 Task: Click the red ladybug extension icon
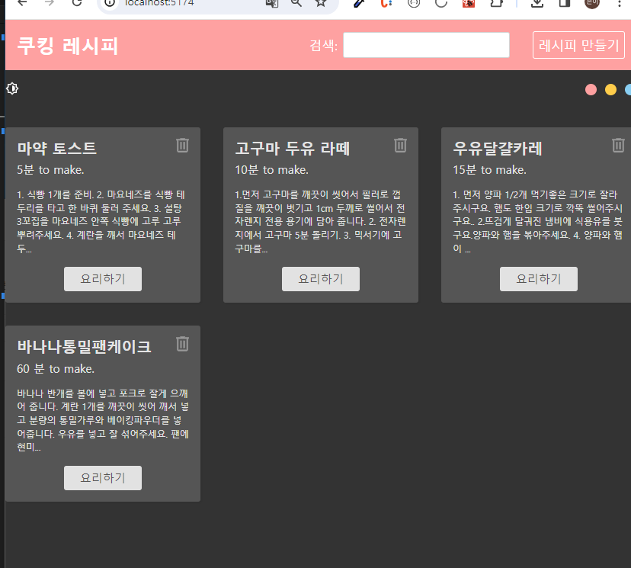click(469, 3)
